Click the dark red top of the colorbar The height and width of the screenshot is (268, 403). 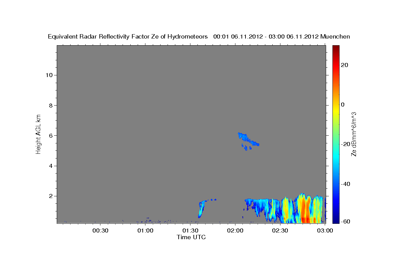point(335,48)
